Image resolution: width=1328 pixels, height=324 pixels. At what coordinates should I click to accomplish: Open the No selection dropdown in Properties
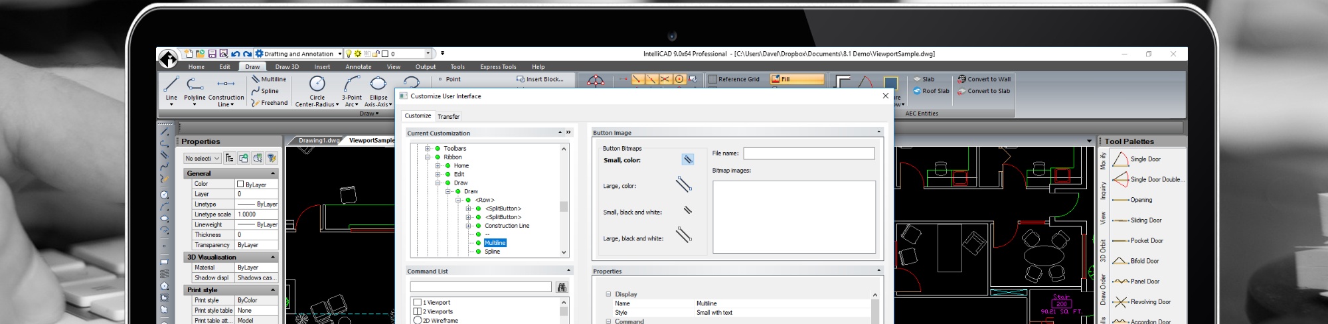(203, 158)
